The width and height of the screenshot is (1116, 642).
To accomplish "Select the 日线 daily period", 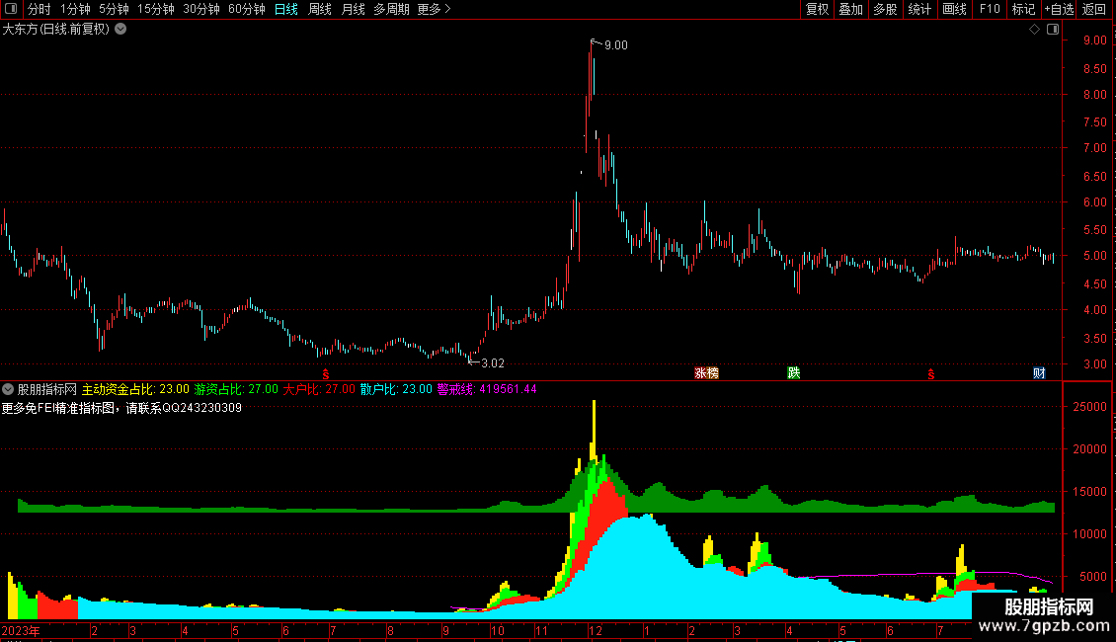I will [286, 9].
